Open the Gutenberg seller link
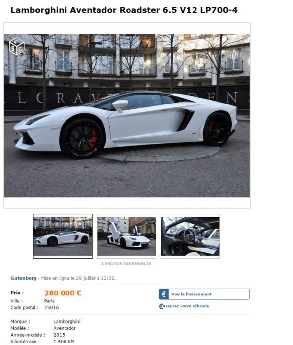 [x=24, y=278]
